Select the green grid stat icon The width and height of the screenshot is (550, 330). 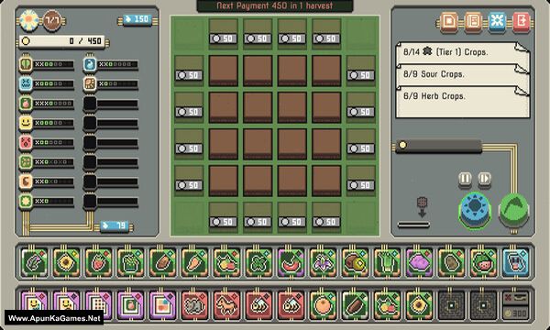coord(26,162)
